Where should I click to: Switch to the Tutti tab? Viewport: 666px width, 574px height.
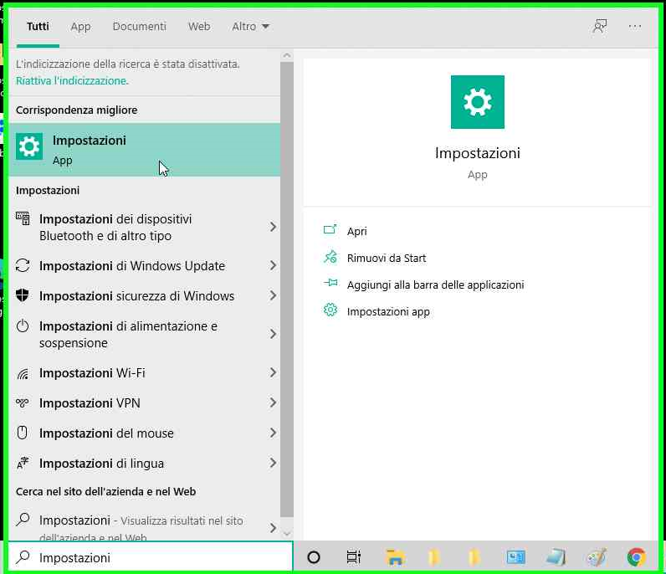[x=38, y=26]
